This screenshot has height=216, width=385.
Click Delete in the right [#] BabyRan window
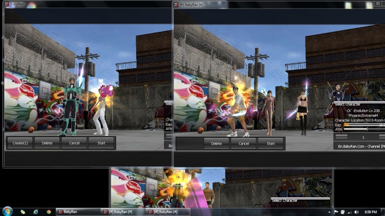(x=216, y=144)
